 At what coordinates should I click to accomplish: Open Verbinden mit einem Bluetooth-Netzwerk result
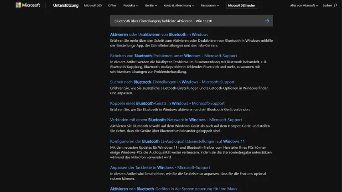pyautogui.click(x=176, y=120)
